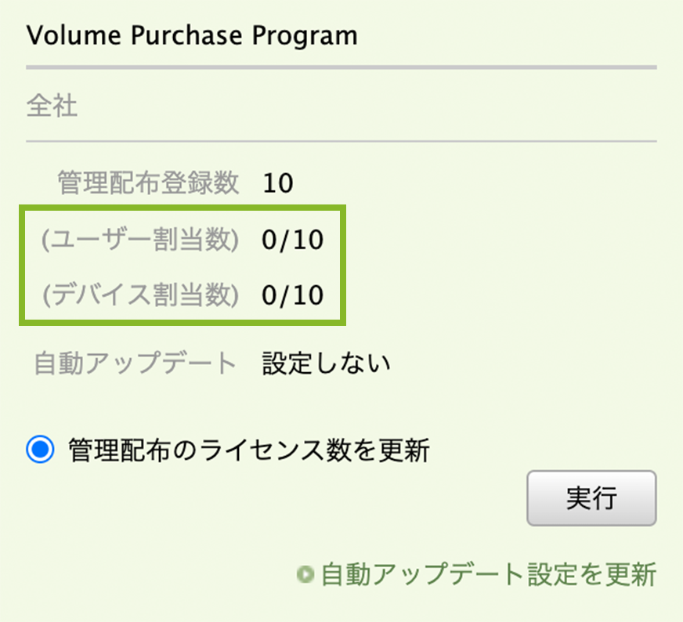This screenshot has width=683, height=622.
Task: Select the 管理配布のライセンス数を更新 radio button
Action: click(x=41, y=450)
